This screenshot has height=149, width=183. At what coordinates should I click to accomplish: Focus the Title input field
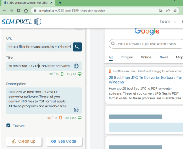[44, 66]
